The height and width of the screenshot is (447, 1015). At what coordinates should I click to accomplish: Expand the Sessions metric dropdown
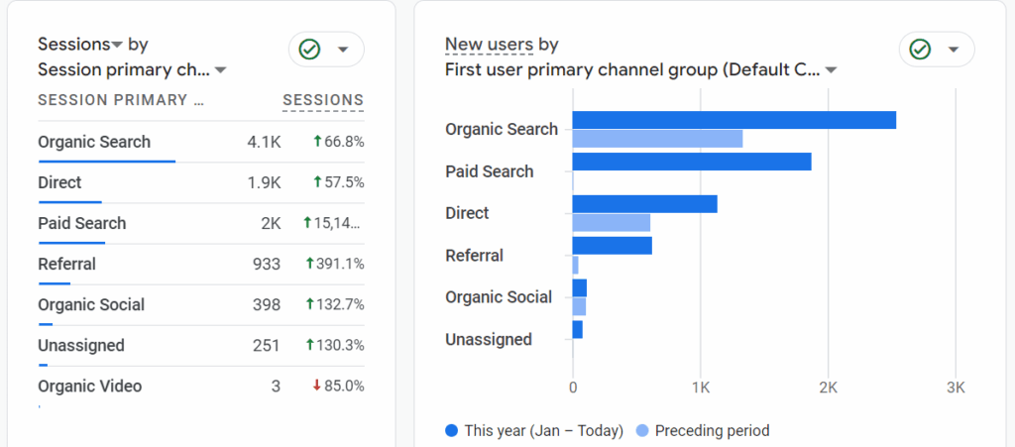point(117,45)
